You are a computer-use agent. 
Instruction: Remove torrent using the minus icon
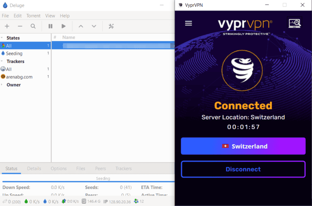(20, 26)
